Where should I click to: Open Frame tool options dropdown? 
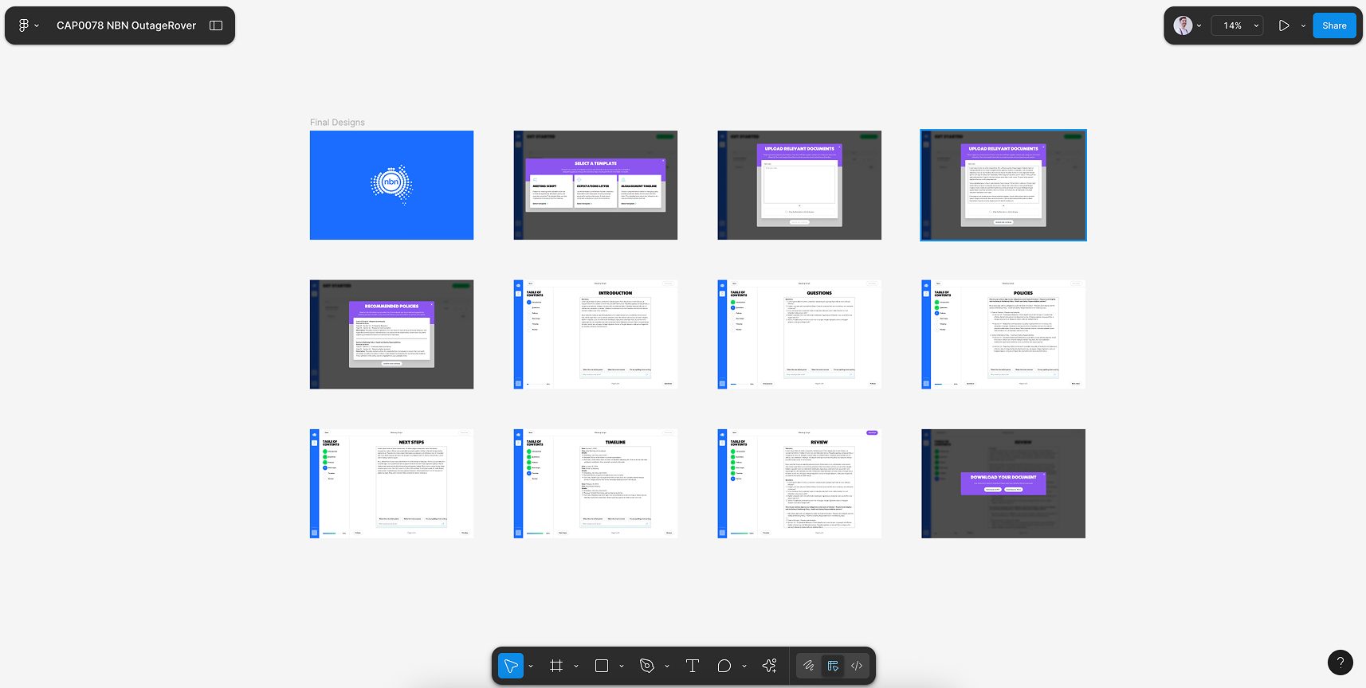click(576, 666)
